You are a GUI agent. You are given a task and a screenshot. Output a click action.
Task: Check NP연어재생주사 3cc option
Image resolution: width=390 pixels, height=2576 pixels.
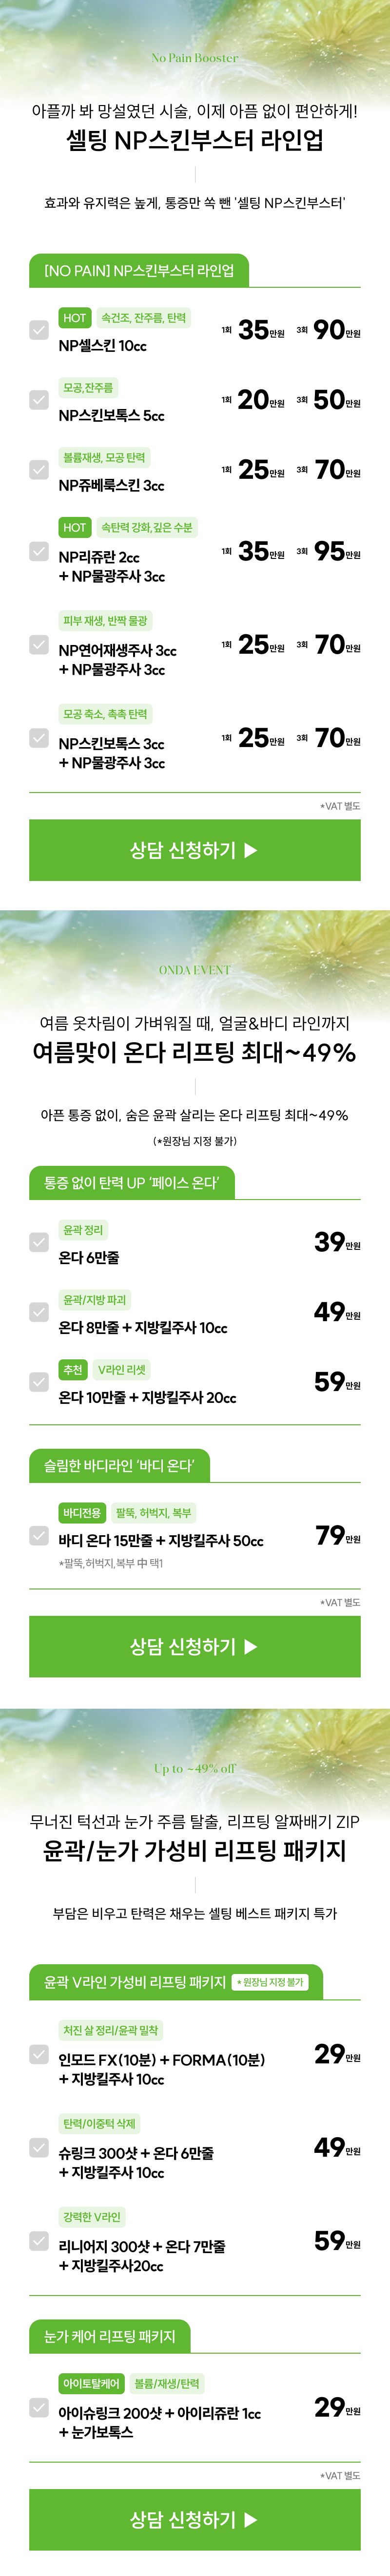pyautogui.click(x=39, y=644)
